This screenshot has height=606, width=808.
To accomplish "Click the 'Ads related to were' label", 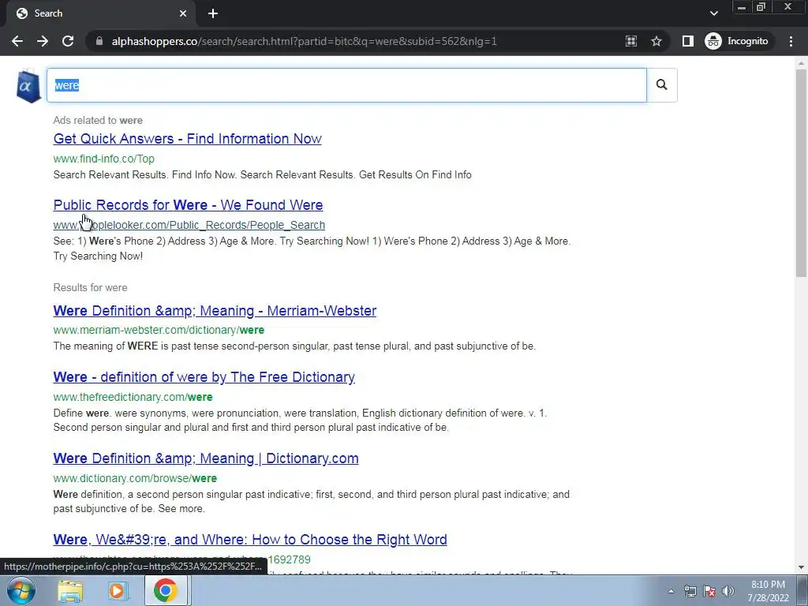I will 98,121.
